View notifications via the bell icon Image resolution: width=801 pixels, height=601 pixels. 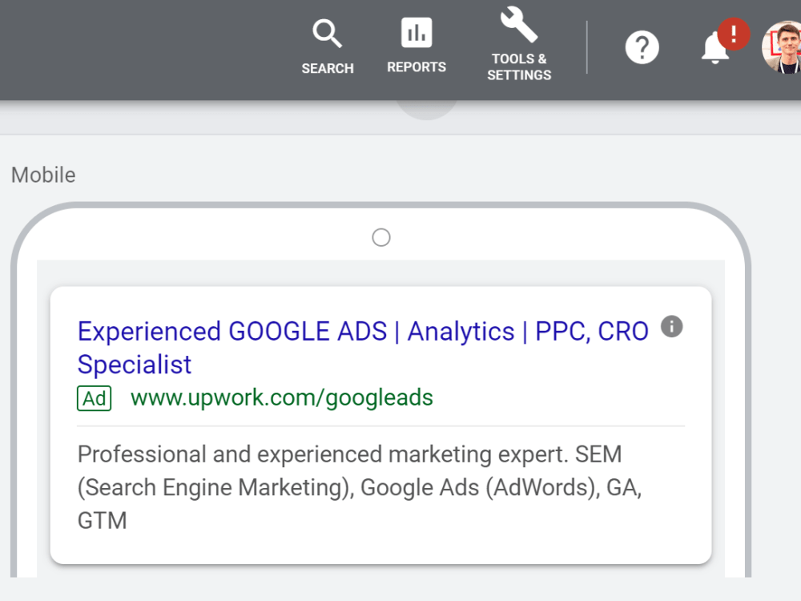point(714,49)
